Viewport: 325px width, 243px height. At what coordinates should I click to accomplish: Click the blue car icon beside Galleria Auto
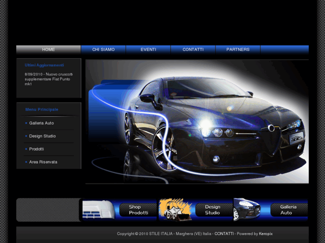coord(247,209)
